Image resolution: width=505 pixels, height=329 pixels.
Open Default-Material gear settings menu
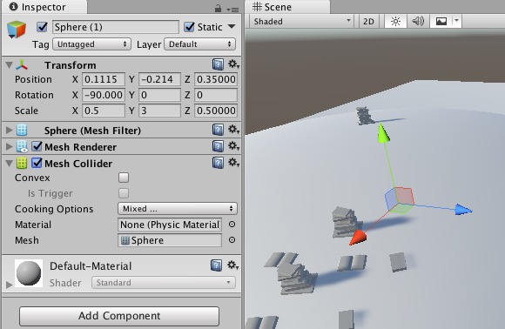232,265
